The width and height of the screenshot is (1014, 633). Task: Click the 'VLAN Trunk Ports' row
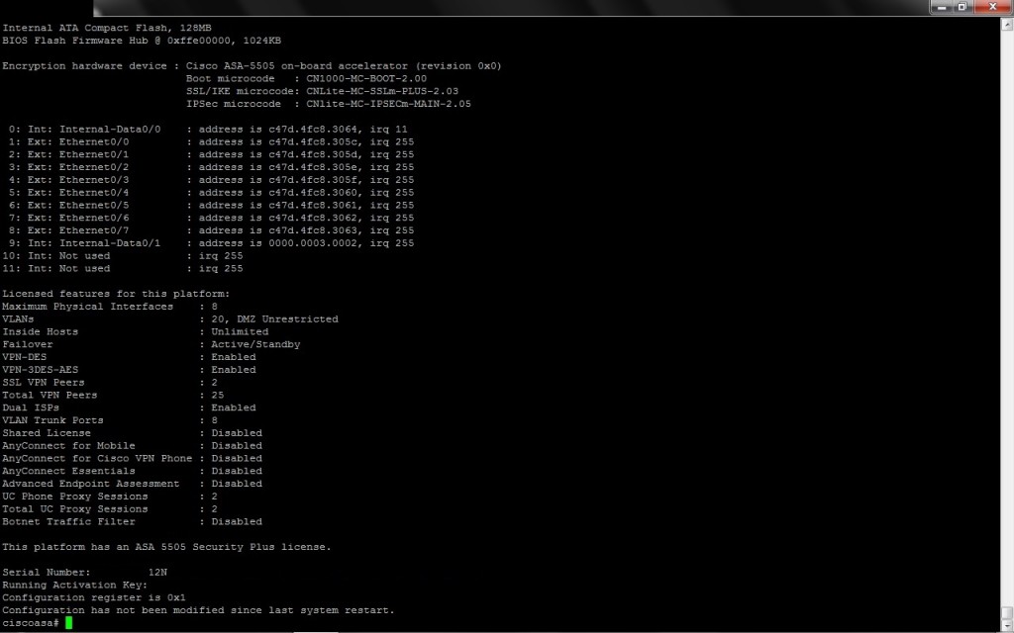click(x=110, y=419)
